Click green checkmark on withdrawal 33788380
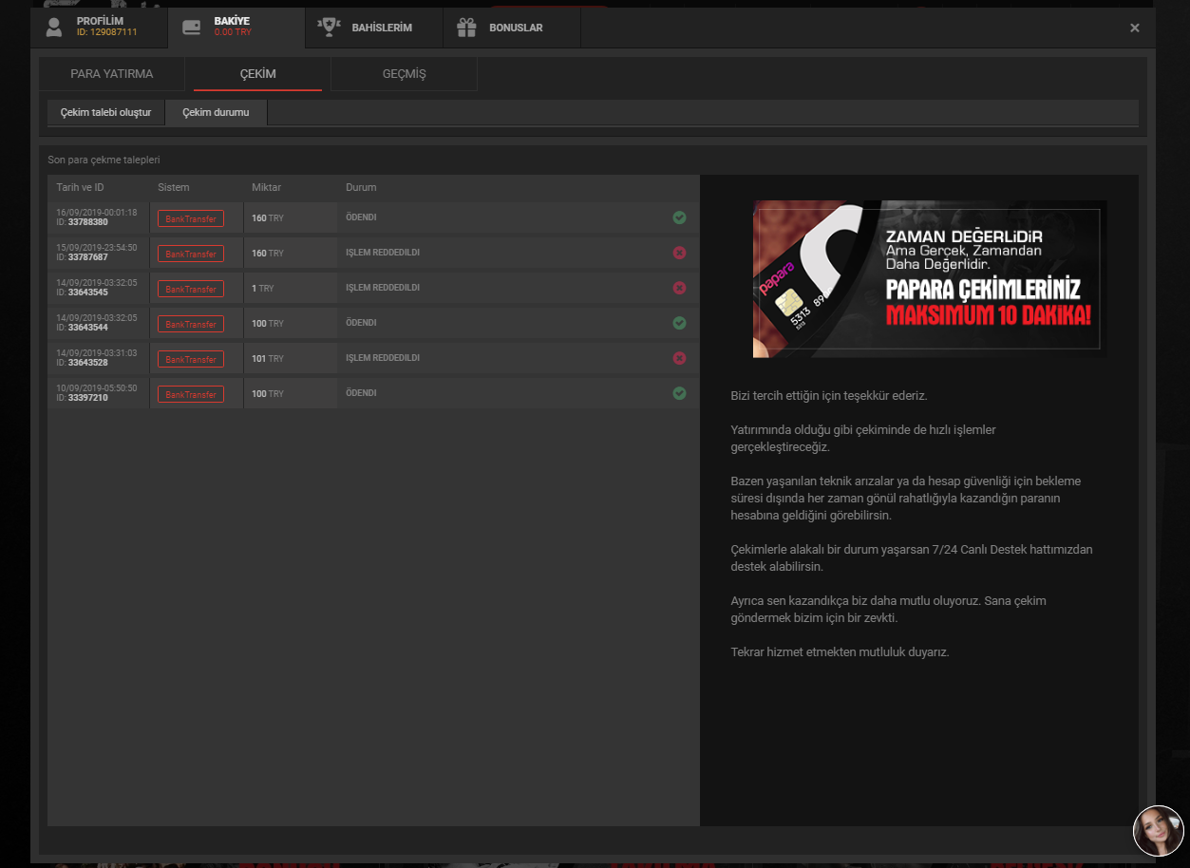Viewport: 1190px width, 868px height. point(679,217)
